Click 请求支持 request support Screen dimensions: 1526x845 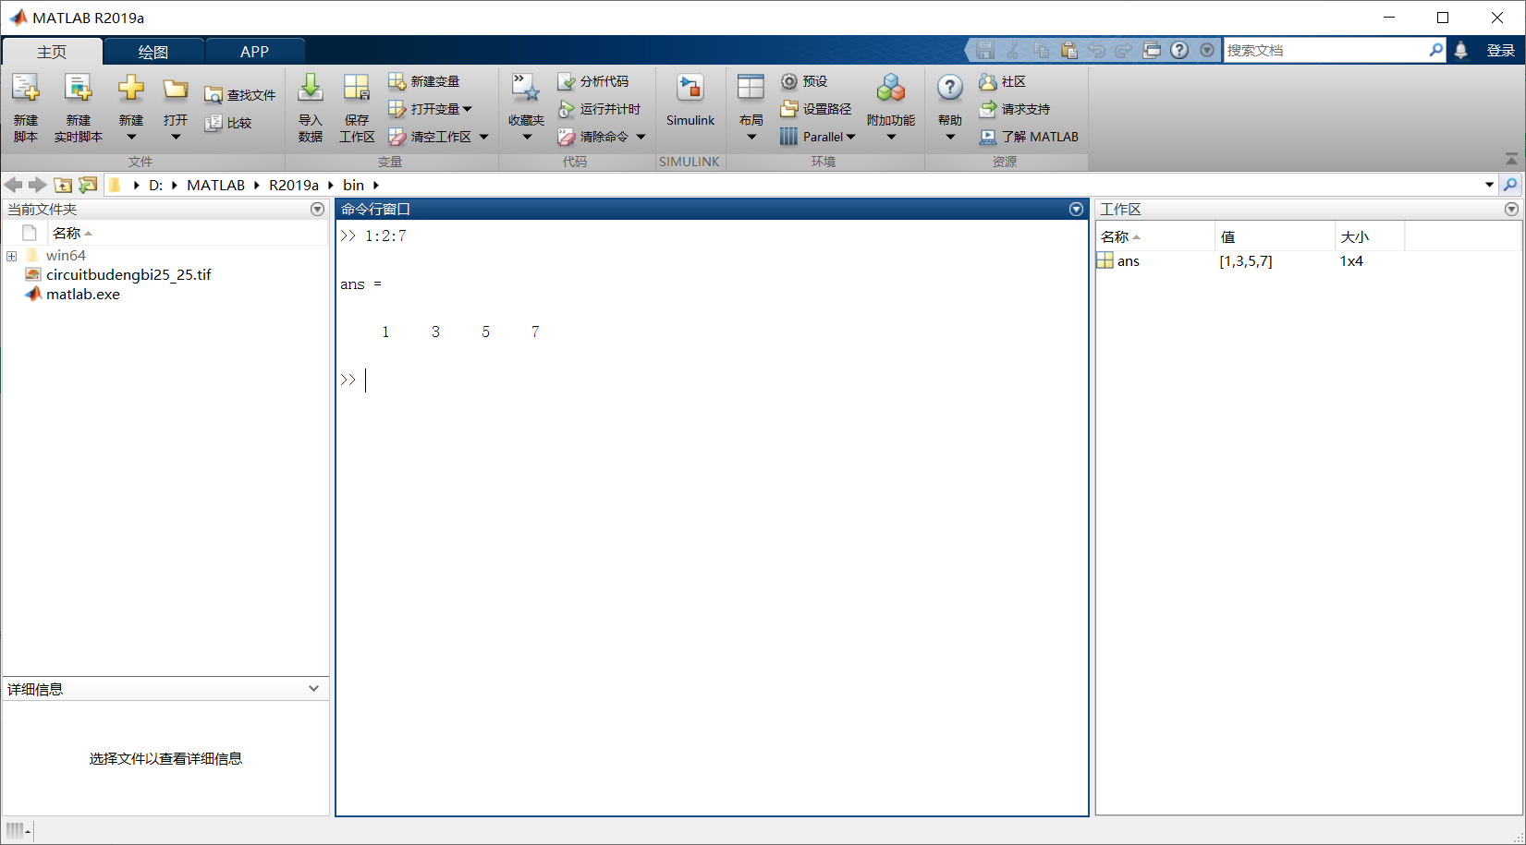click(1014, 109)
